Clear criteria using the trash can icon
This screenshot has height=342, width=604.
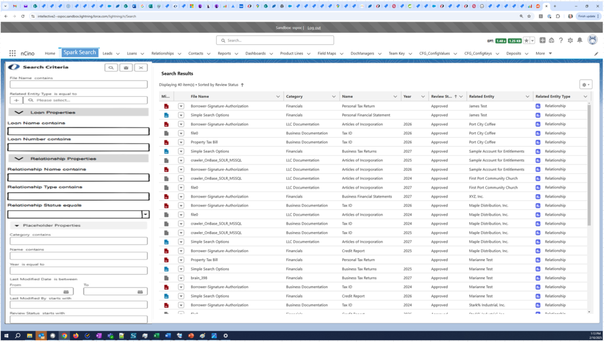point(126,68)
